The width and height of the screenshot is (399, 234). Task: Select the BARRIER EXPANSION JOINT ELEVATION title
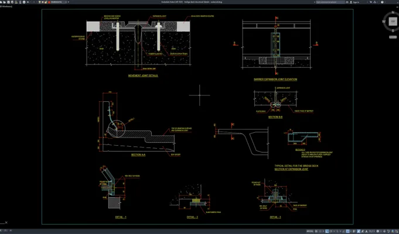click(275, 80)
